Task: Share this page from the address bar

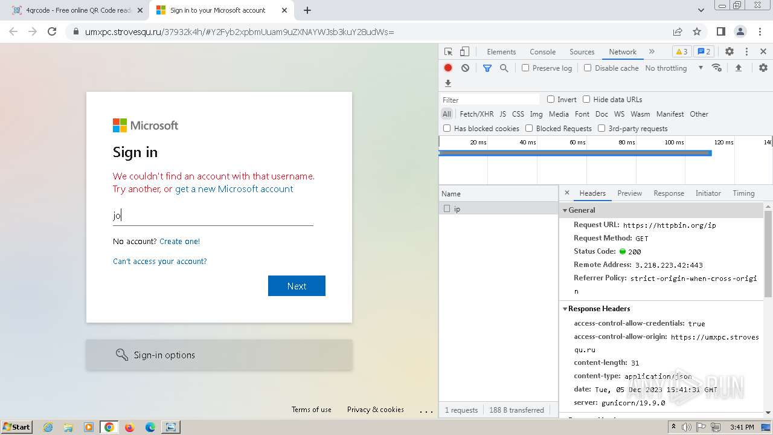Action: 678,31
